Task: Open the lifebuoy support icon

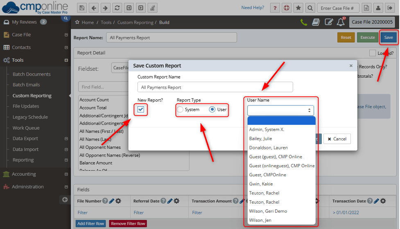Action: click(287, 8)
